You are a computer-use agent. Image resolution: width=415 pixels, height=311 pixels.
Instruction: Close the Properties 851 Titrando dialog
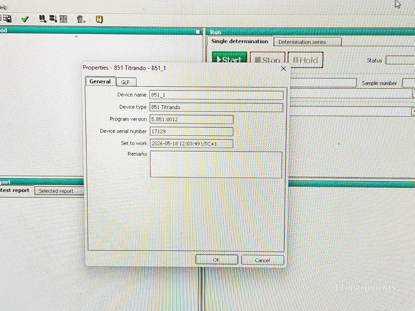coord(283,69)
